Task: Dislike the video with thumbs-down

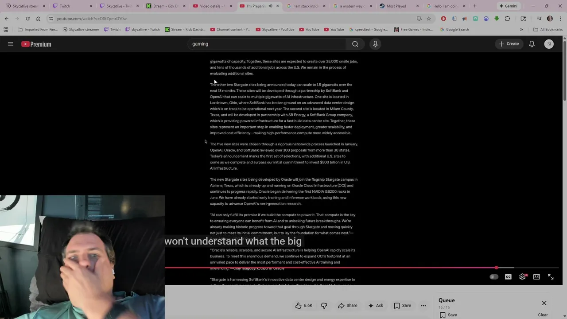Action: click(x=324, y=305)
